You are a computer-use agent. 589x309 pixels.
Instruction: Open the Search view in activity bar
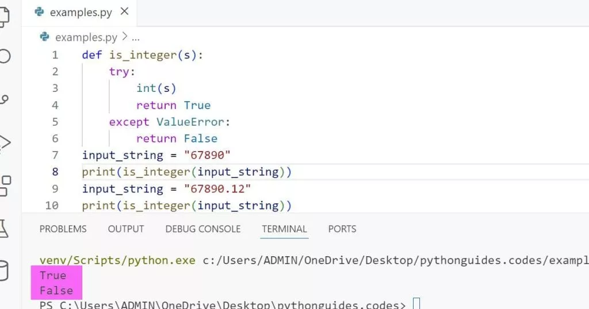(x=4, y=56)
